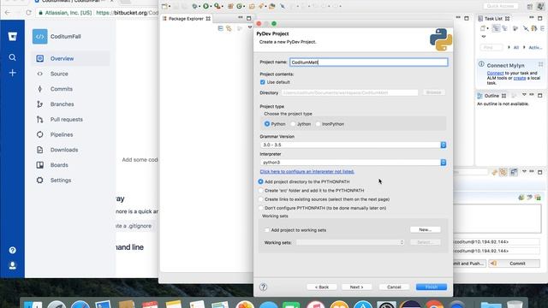The image size is (548, 308).
Task: Close the Connect Mylyn notice
Action: click(x=540, y=64)
